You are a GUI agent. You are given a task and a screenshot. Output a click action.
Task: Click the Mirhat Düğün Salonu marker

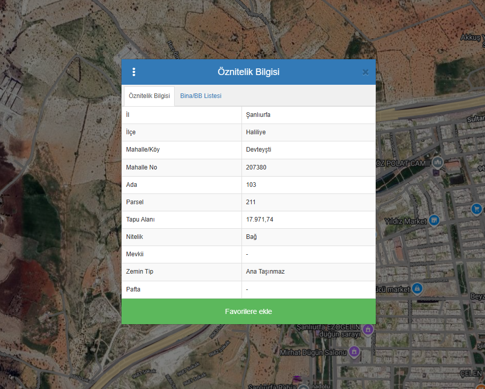(354, 352)
